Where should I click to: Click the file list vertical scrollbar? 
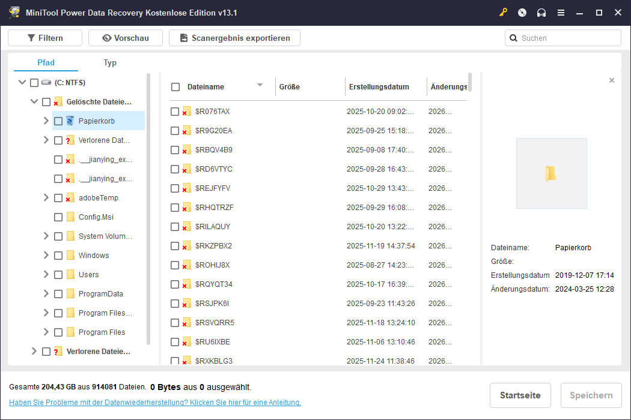point(469,82)
